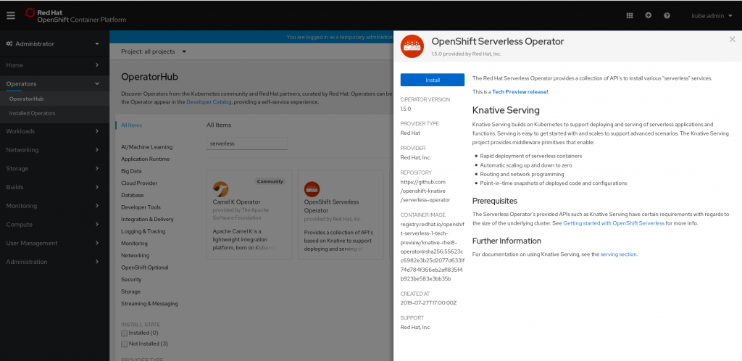742x361 pixels.
Task: Click the plus import icon in header
Action: tap(648, 15)
